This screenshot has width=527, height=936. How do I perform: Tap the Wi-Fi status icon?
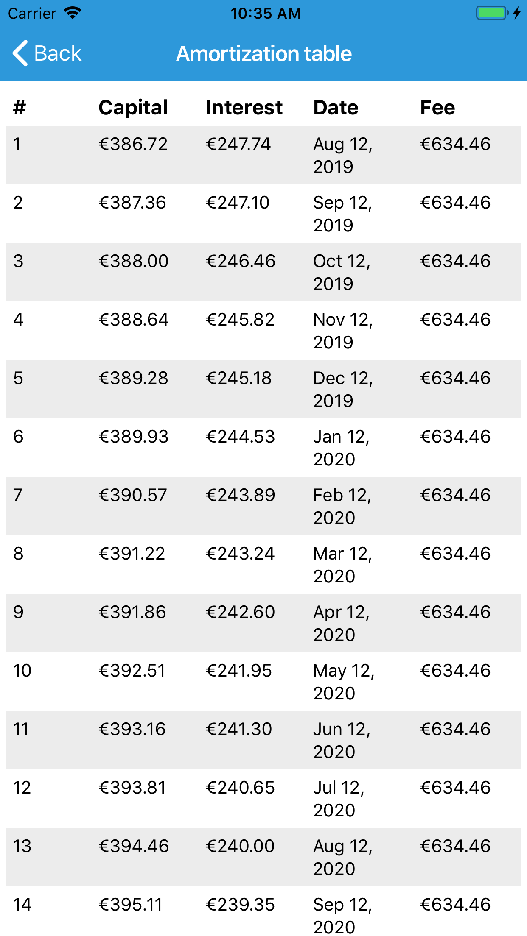(x=73, y=13)
